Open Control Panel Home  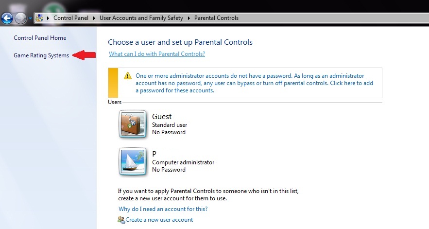40,38
